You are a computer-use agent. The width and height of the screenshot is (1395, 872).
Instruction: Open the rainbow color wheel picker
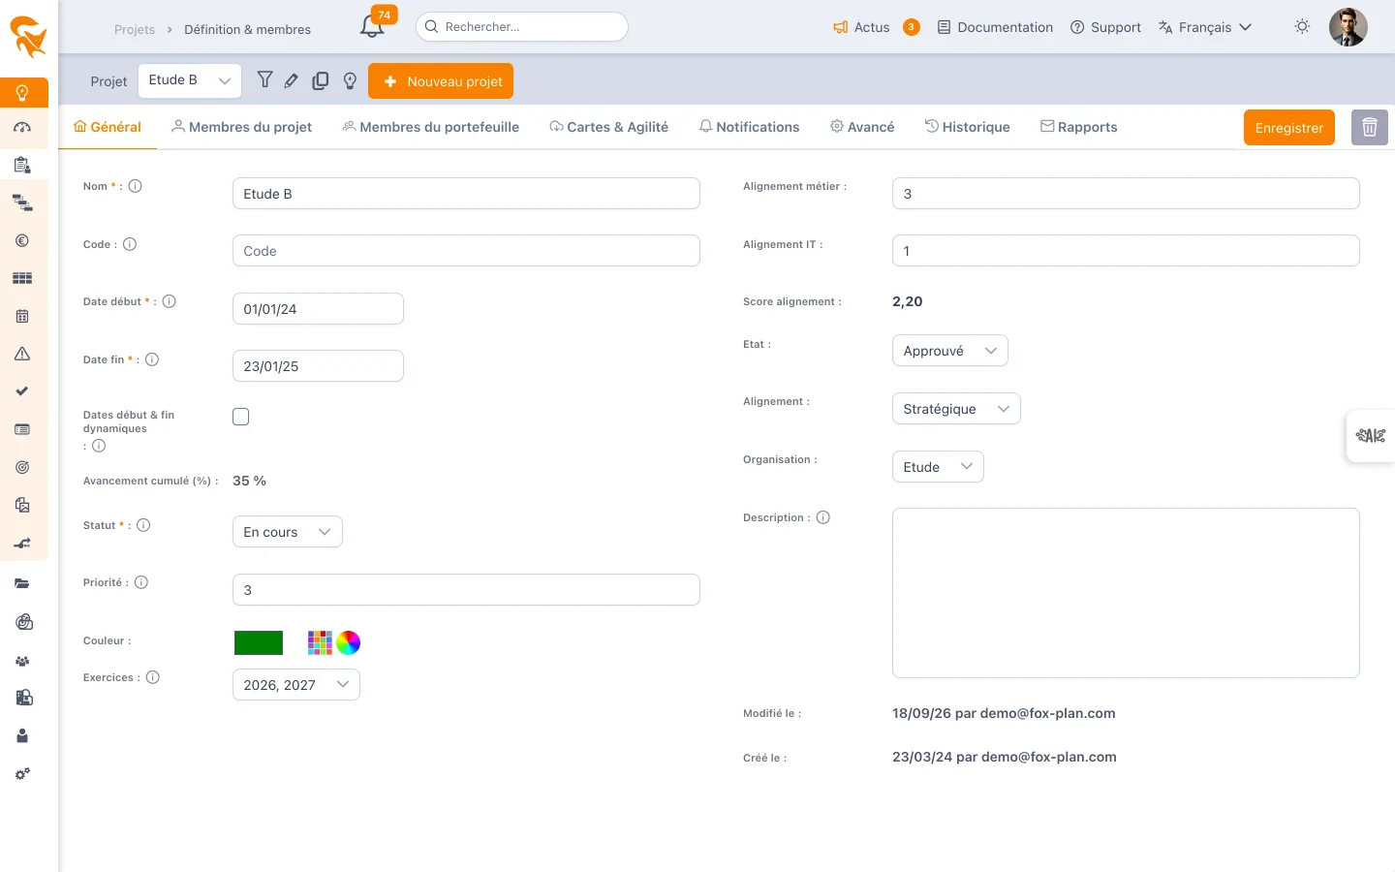point(349,642)
